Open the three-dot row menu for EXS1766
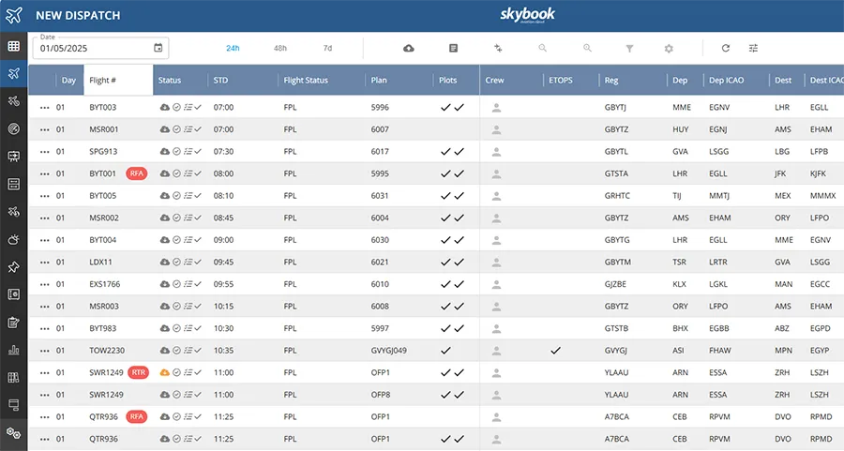Image resolution: width=844 pixels, height=451 pixels. pos(45,284)
